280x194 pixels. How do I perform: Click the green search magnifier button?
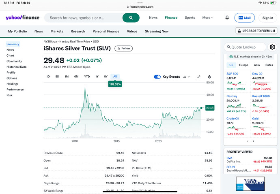click(131, 18)
